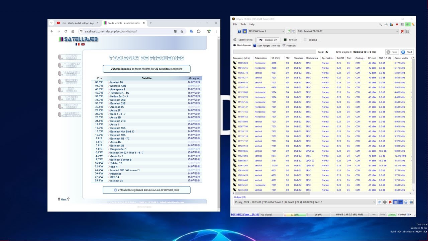428x241 pixels.
Task: Switch to the Log (37) tab
Action: pyautogui.click(x=310, y=39)
